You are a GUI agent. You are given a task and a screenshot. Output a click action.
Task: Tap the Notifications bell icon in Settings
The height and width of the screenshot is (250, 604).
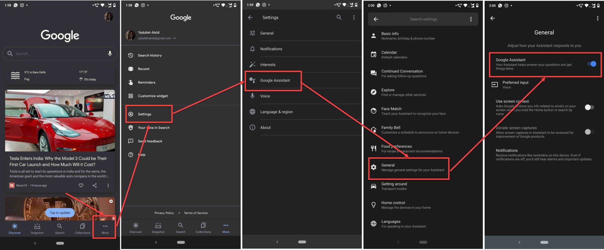coord(252,49)
